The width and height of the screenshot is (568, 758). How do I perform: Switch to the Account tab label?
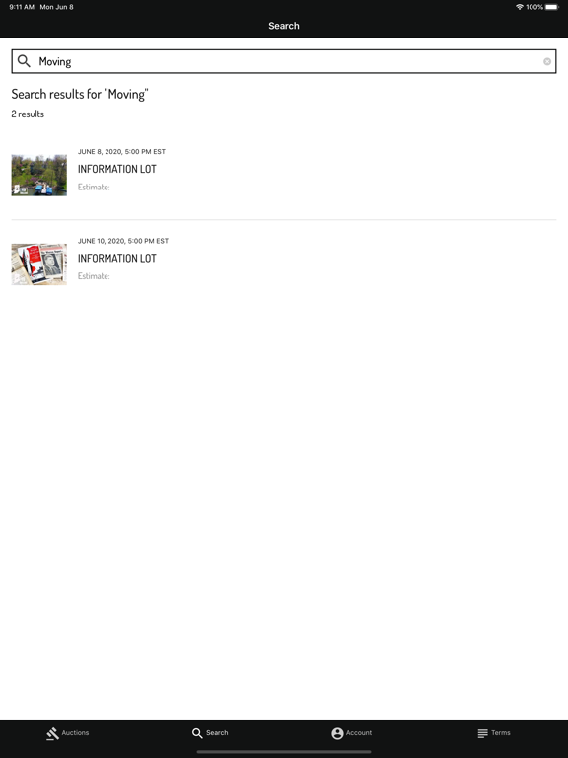pos(359,733)
